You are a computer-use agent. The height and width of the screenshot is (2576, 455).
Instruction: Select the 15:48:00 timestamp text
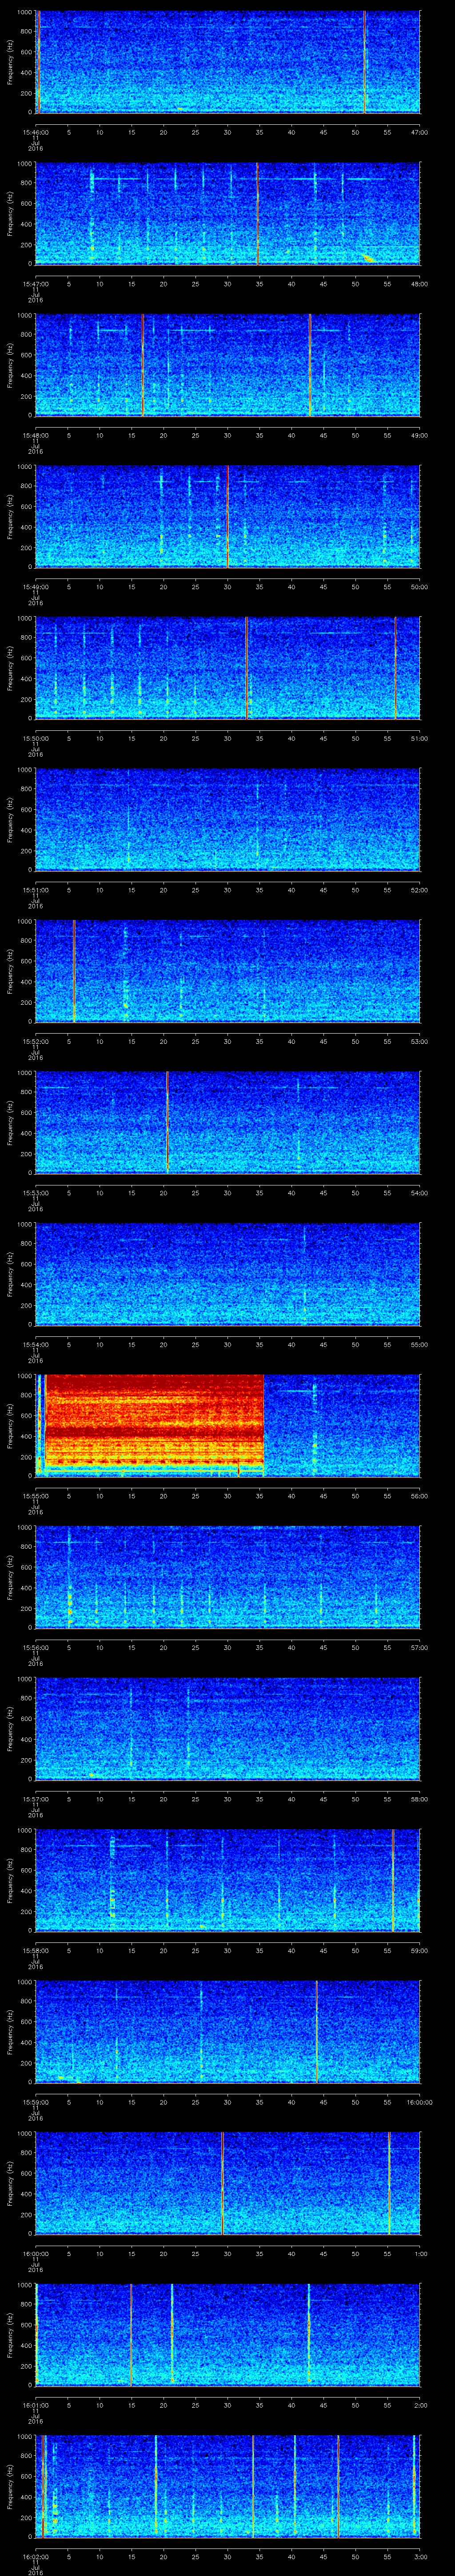click(35, 435)
